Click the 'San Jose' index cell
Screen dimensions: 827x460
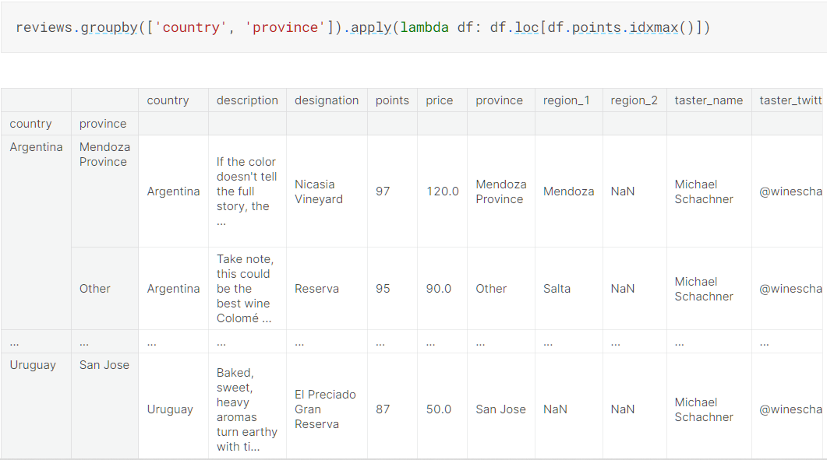(104, 365)
